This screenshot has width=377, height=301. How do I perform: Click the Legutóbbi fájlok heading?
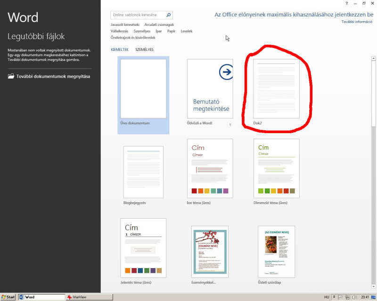(x=36, y=36)
